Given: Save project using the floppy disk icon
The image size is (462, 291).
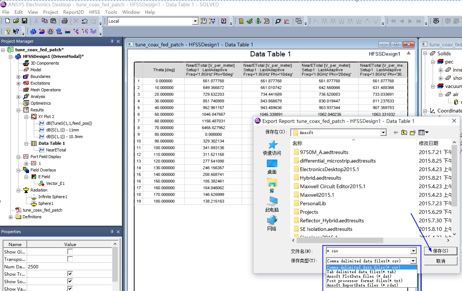Looking at the screenshot, I should pos(25,21).
